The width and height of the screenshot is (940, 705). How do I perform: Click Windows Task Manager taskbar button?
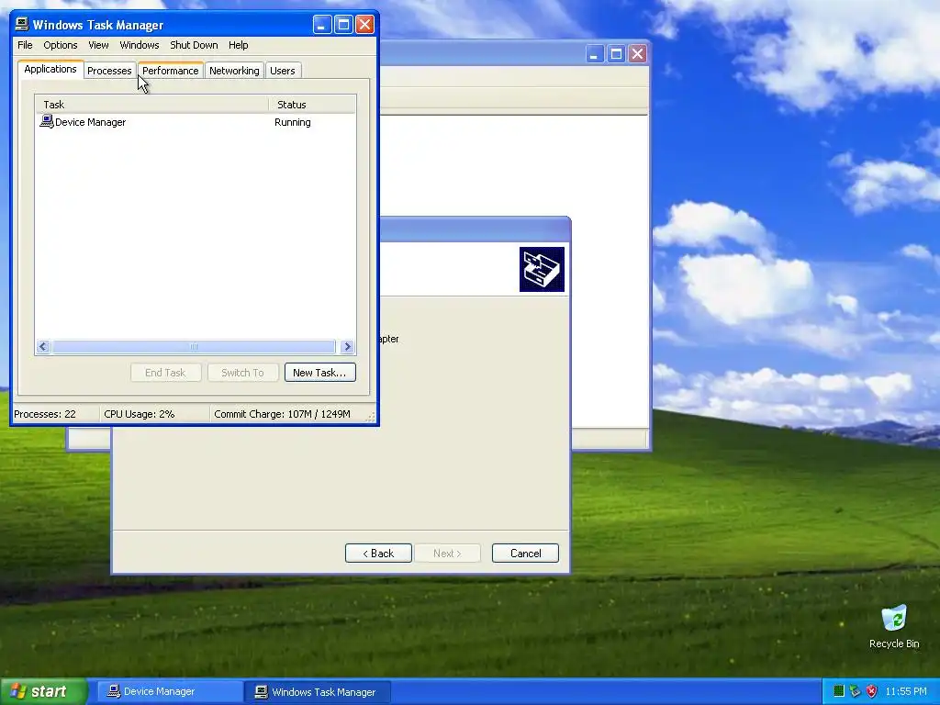318,692
